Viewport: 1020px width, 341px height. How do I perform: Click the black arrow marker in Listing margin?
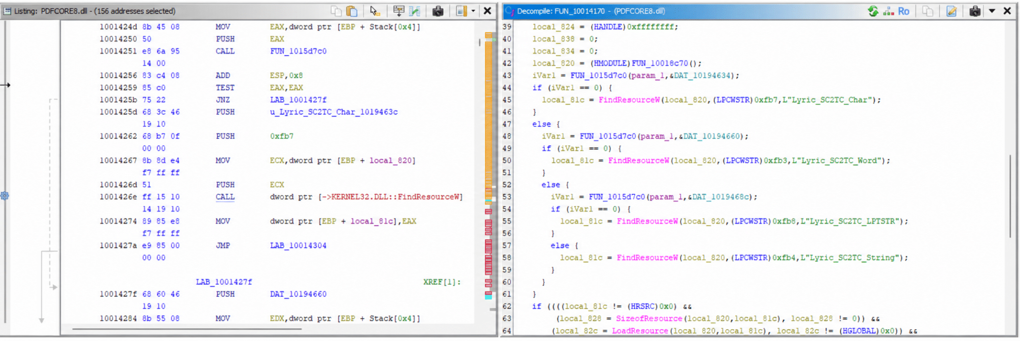click(5, 85)
